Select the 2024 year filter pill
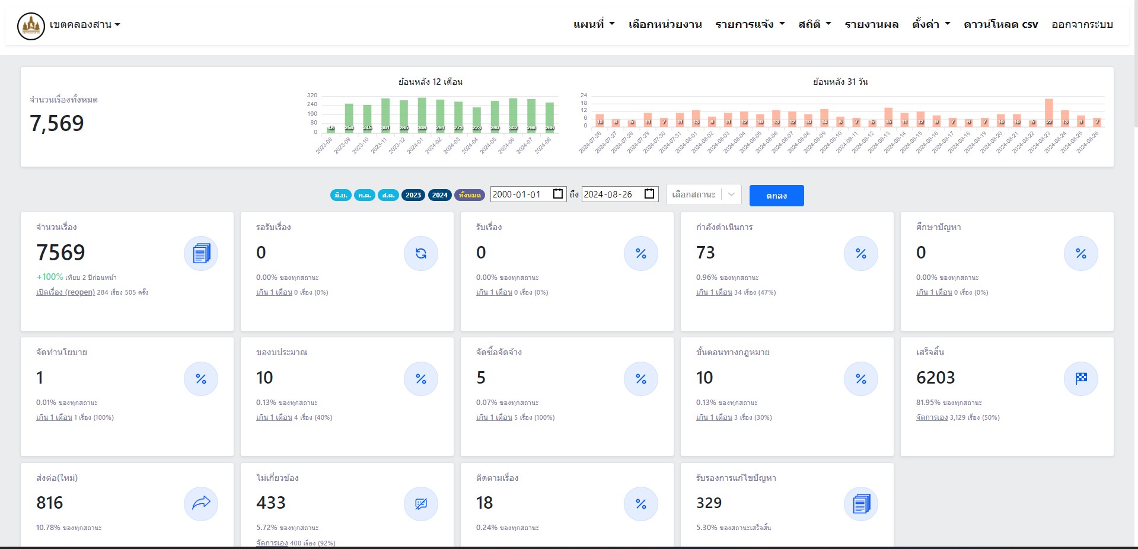Viewport: 1138px width, 549px height. pyautogui.click(x=440, y=195)
